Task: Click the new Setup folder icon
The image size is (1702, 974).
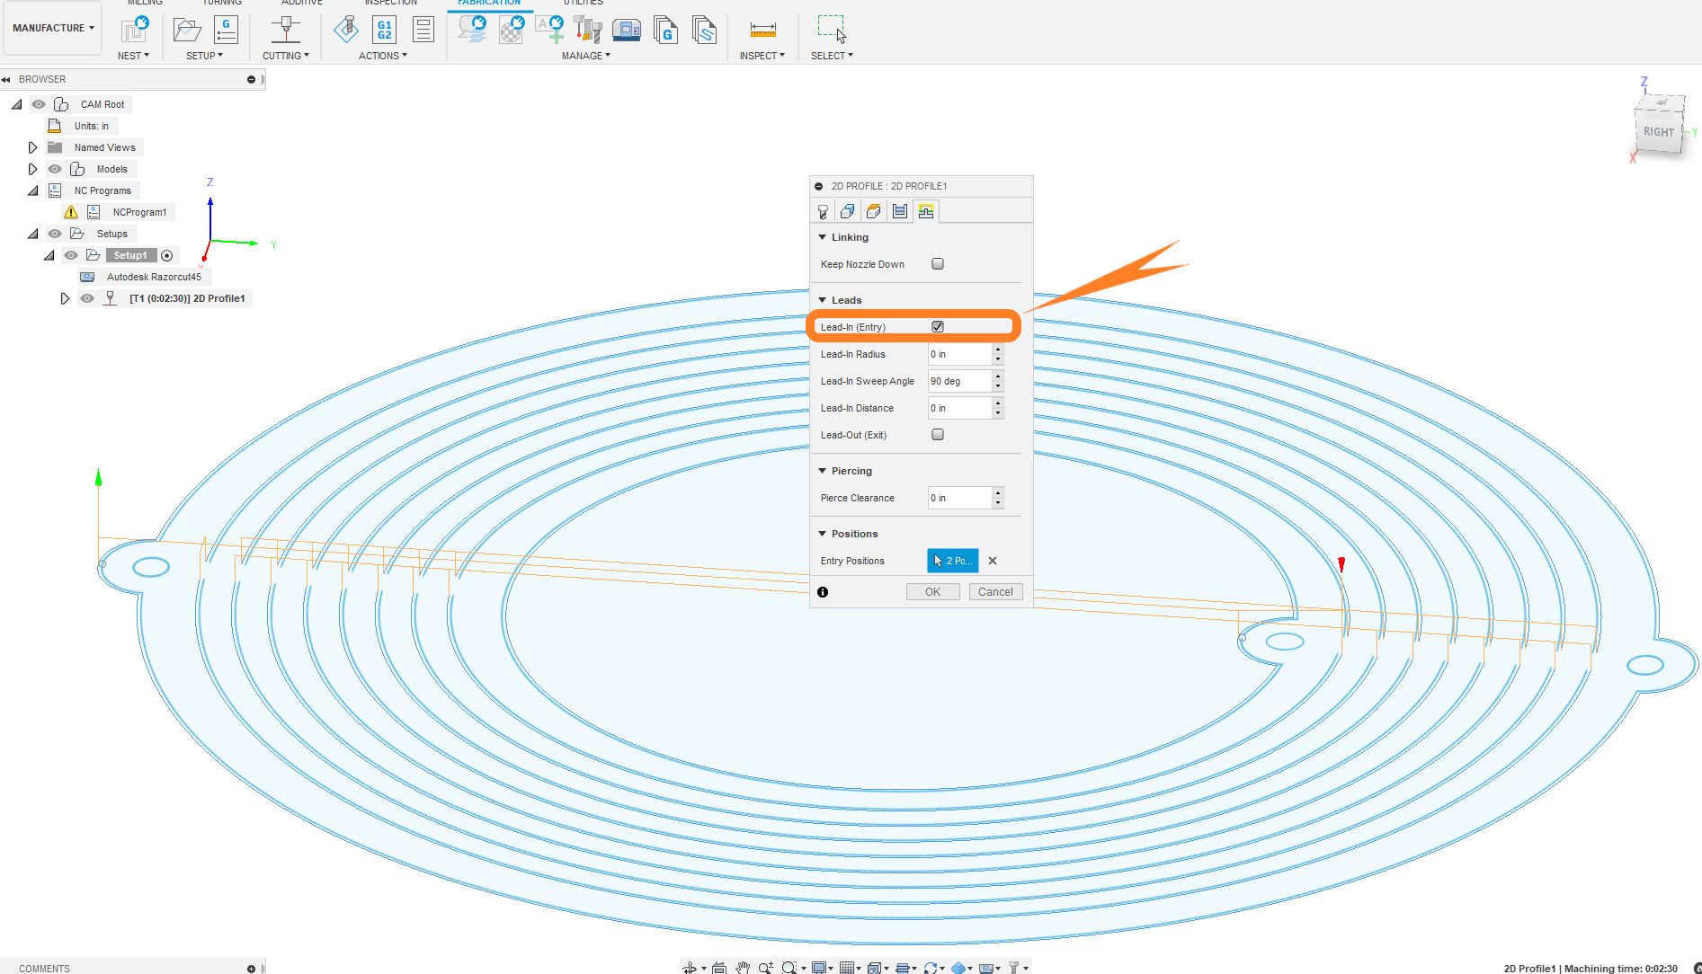Action: pos(187,30)
